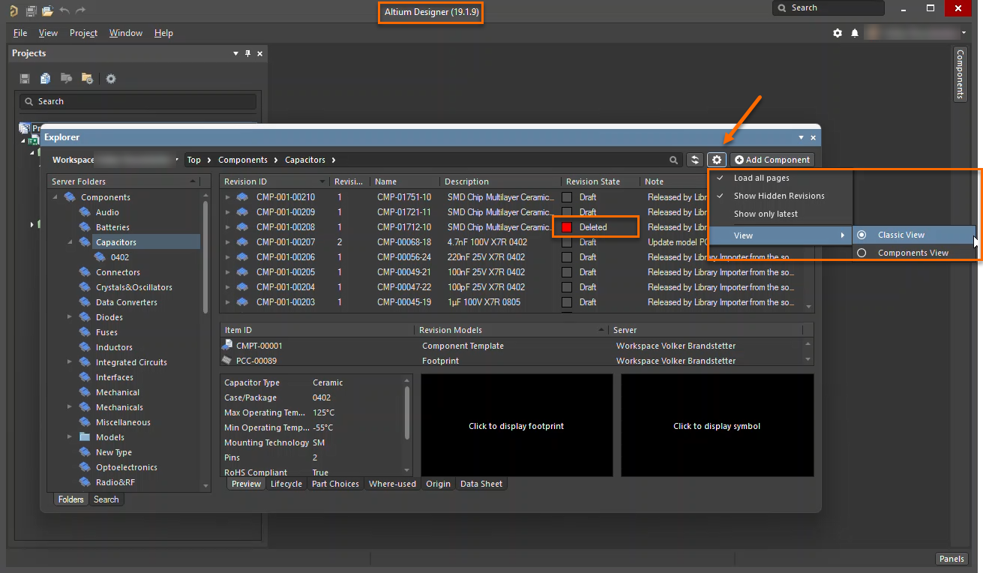Click the Undo arrow in title bar
Screen dimensions: 983x573
click(64, 10)
